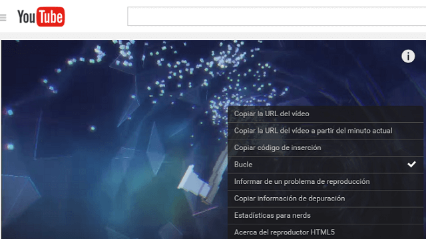
Task: Click the YouTube logo
Action: click(41, 17)
